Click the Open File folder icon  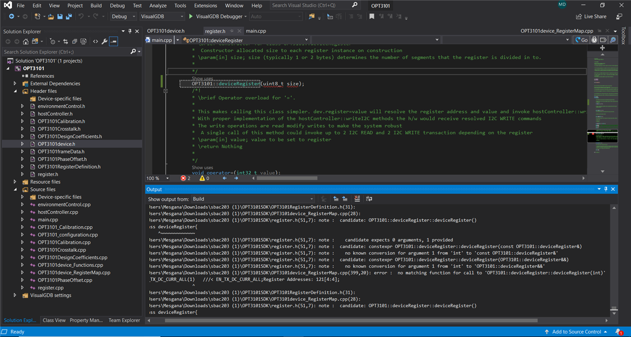click(x=50, y=16)
